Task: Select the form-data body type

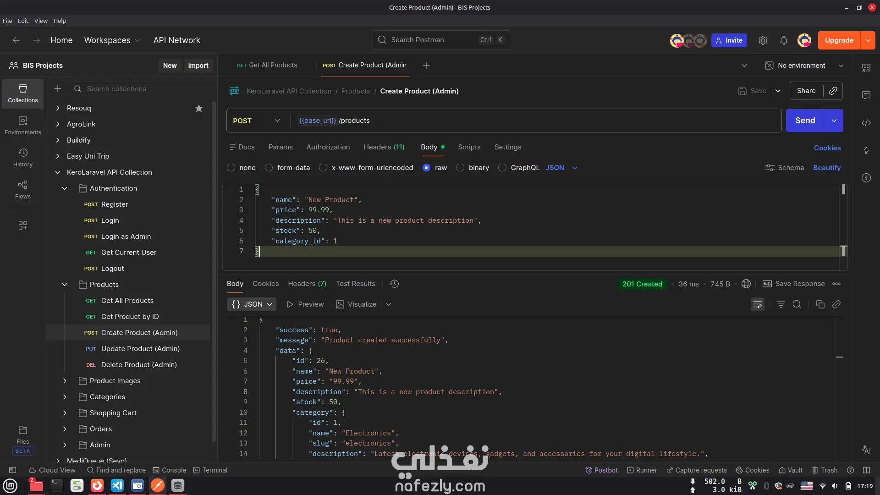Action: pos(269,168)
